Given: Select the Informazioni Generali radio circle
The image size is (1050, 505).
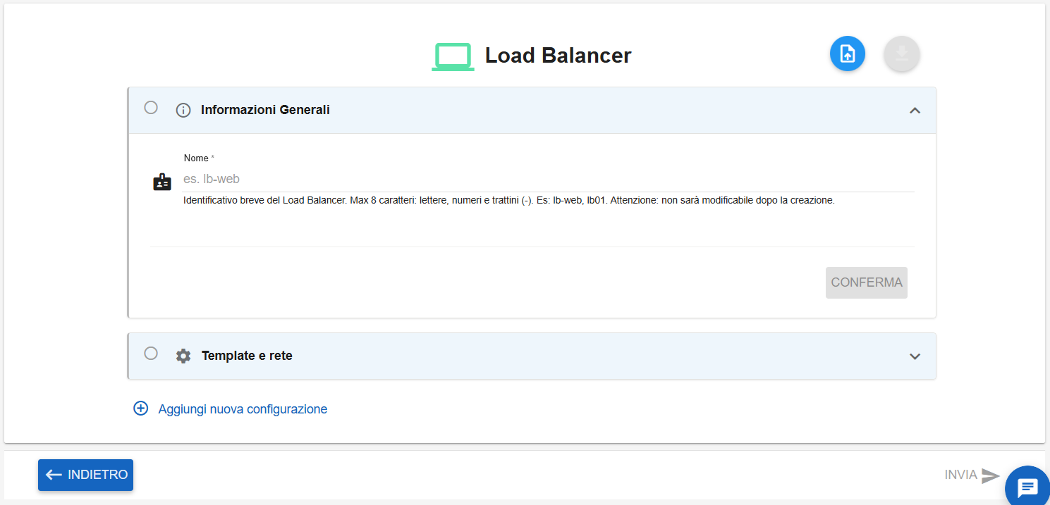Looking at the screenshot, I should pyautogui.click(x=151, y=108).
